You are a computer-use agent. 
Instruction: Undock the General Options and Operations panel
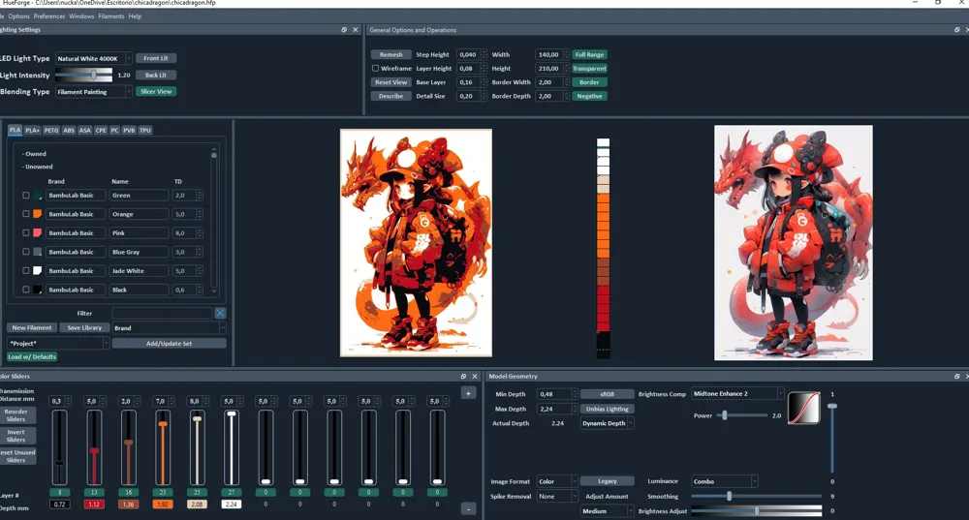click(956, 30)
